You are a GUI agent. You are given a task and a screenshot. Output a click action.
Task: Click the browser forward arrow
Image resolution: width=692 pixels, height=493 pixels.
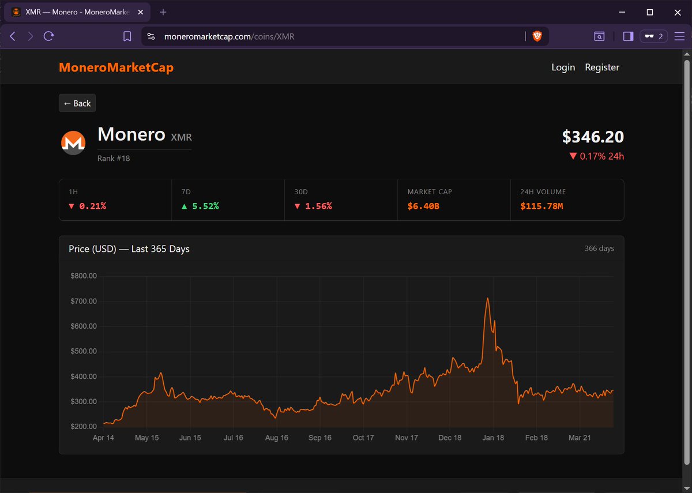click(x=31, y=36)
